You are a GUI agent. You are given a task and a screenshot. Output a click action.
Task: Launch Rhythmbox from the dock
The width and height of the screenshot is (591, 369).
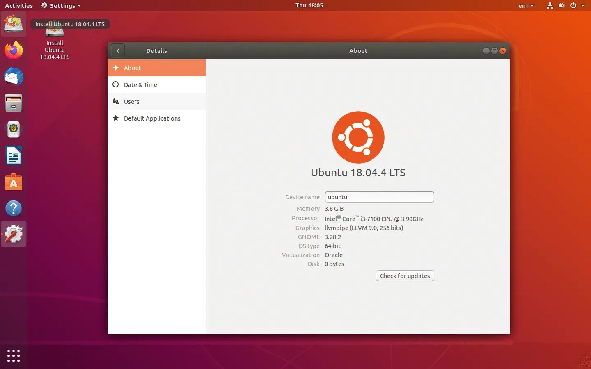pyautogui.click(x=14, y=129)
